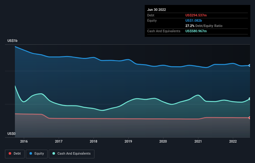Image resolution: width=255 pixels, height=163 pixels.
Task: Click the US$580.967m cash value
Action: tap(196, 31)
